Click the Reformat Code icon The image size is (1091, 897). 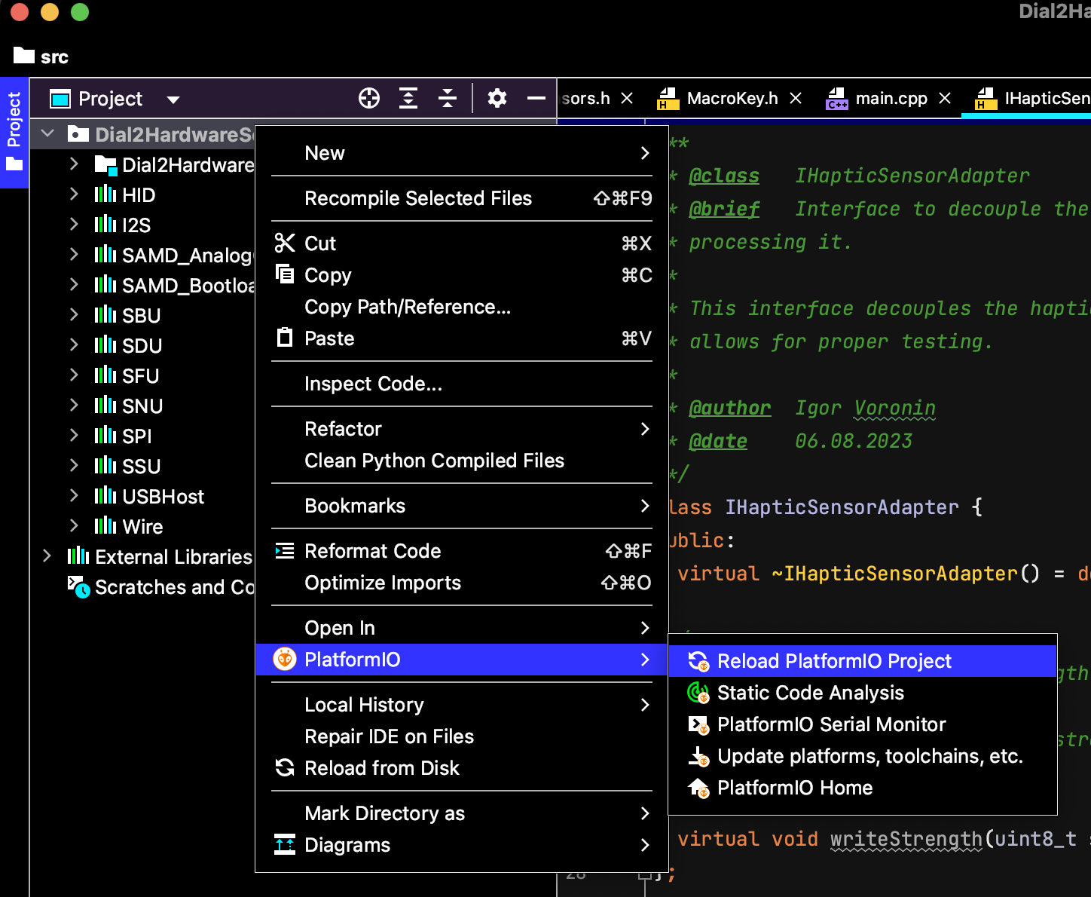pos(285,551)
